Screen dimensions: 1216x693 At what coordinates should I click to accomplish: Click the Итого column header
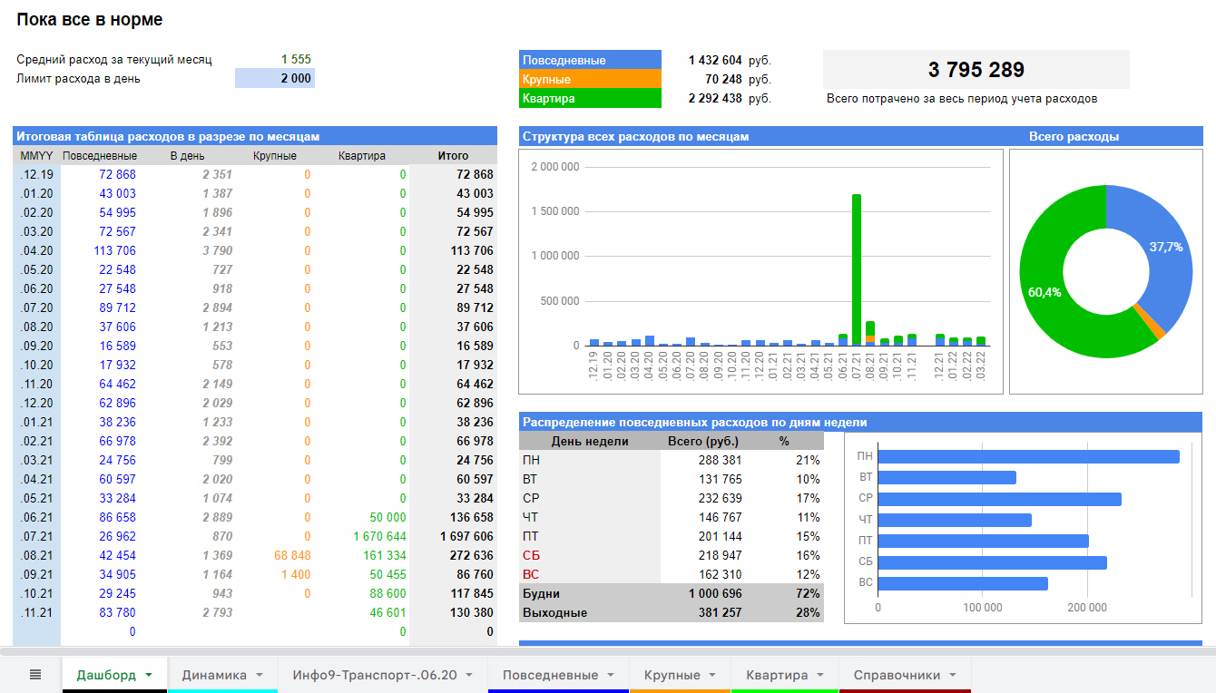(x=453, y=155)
